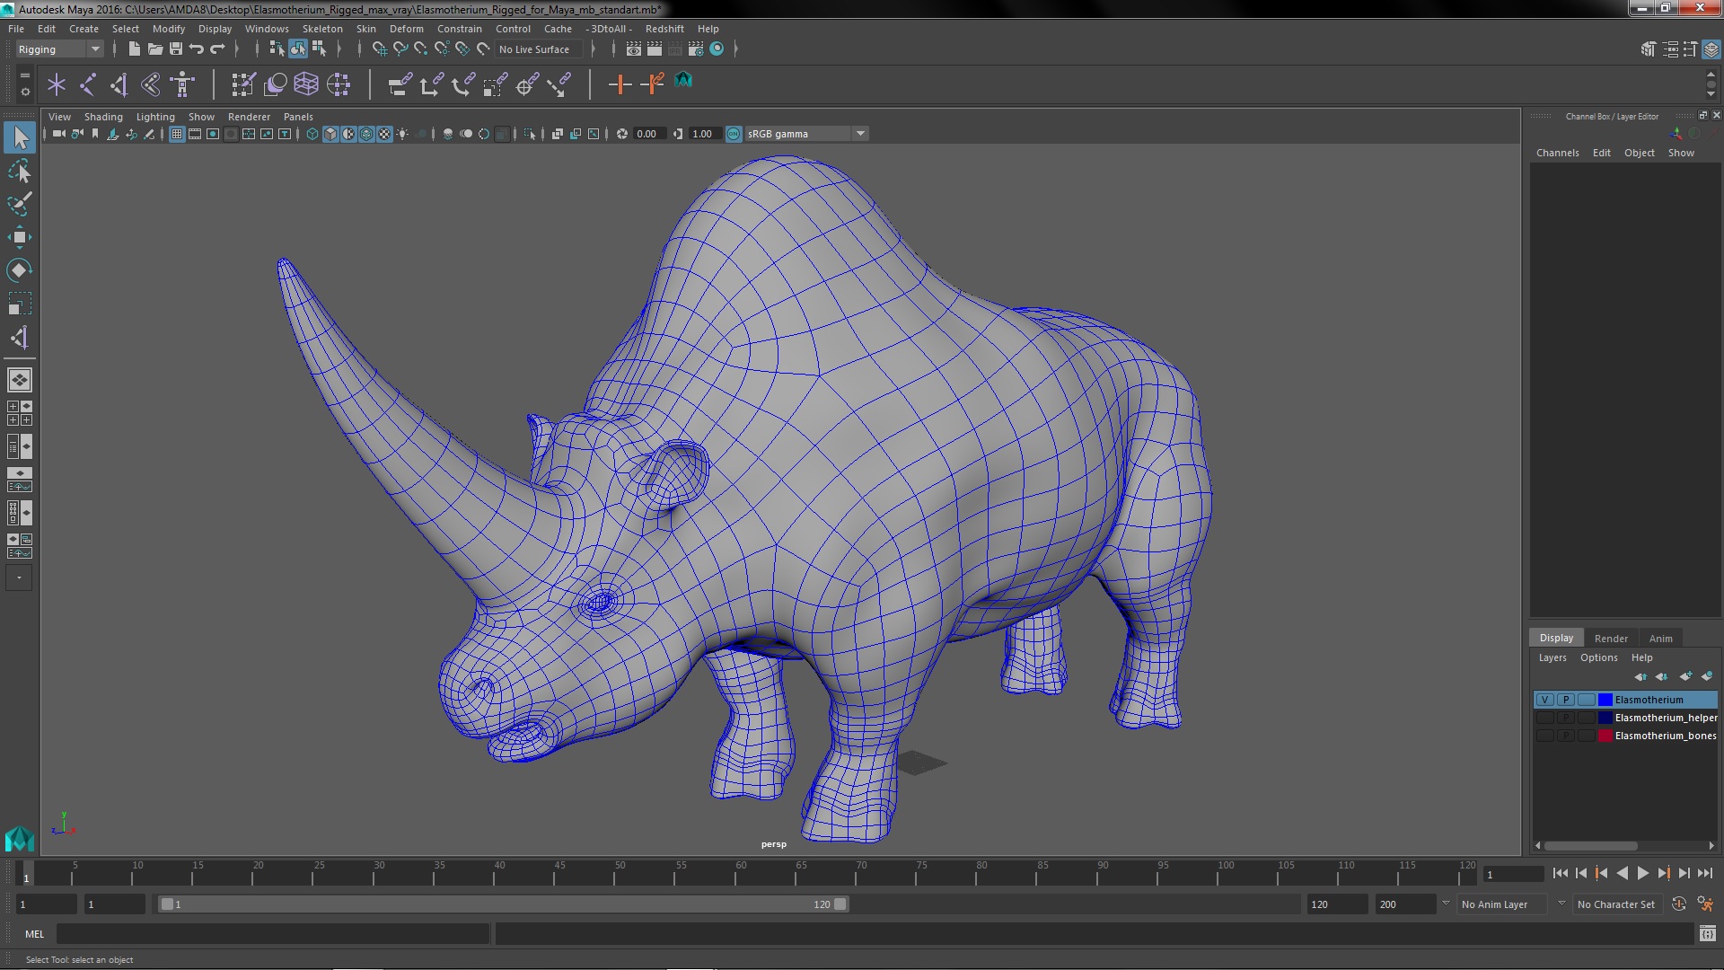This screenshot has height=970, width=1724.
Task: Choose the Paint selection brush tool
Action: tap(20, 204)
